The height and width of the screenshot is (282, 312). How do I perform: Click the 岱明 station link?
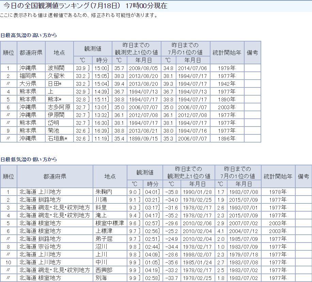pos(53,123)
